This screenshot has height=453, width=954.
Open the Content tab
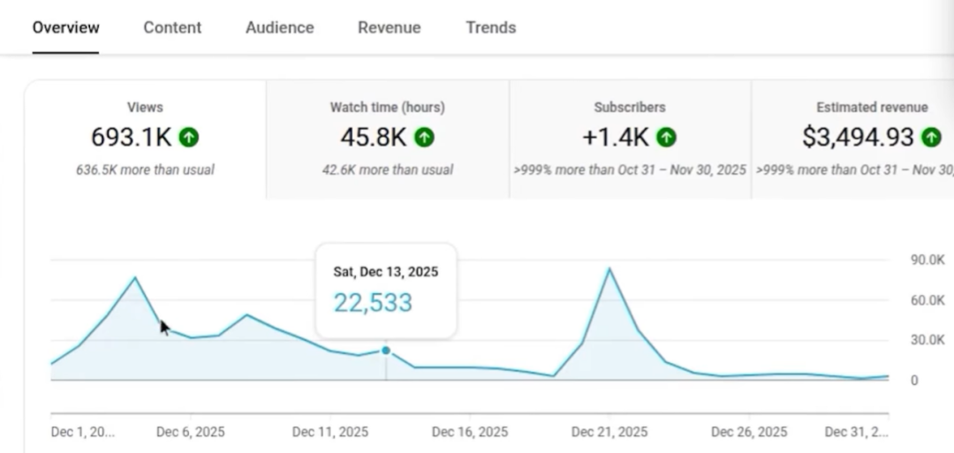[172, 27]
